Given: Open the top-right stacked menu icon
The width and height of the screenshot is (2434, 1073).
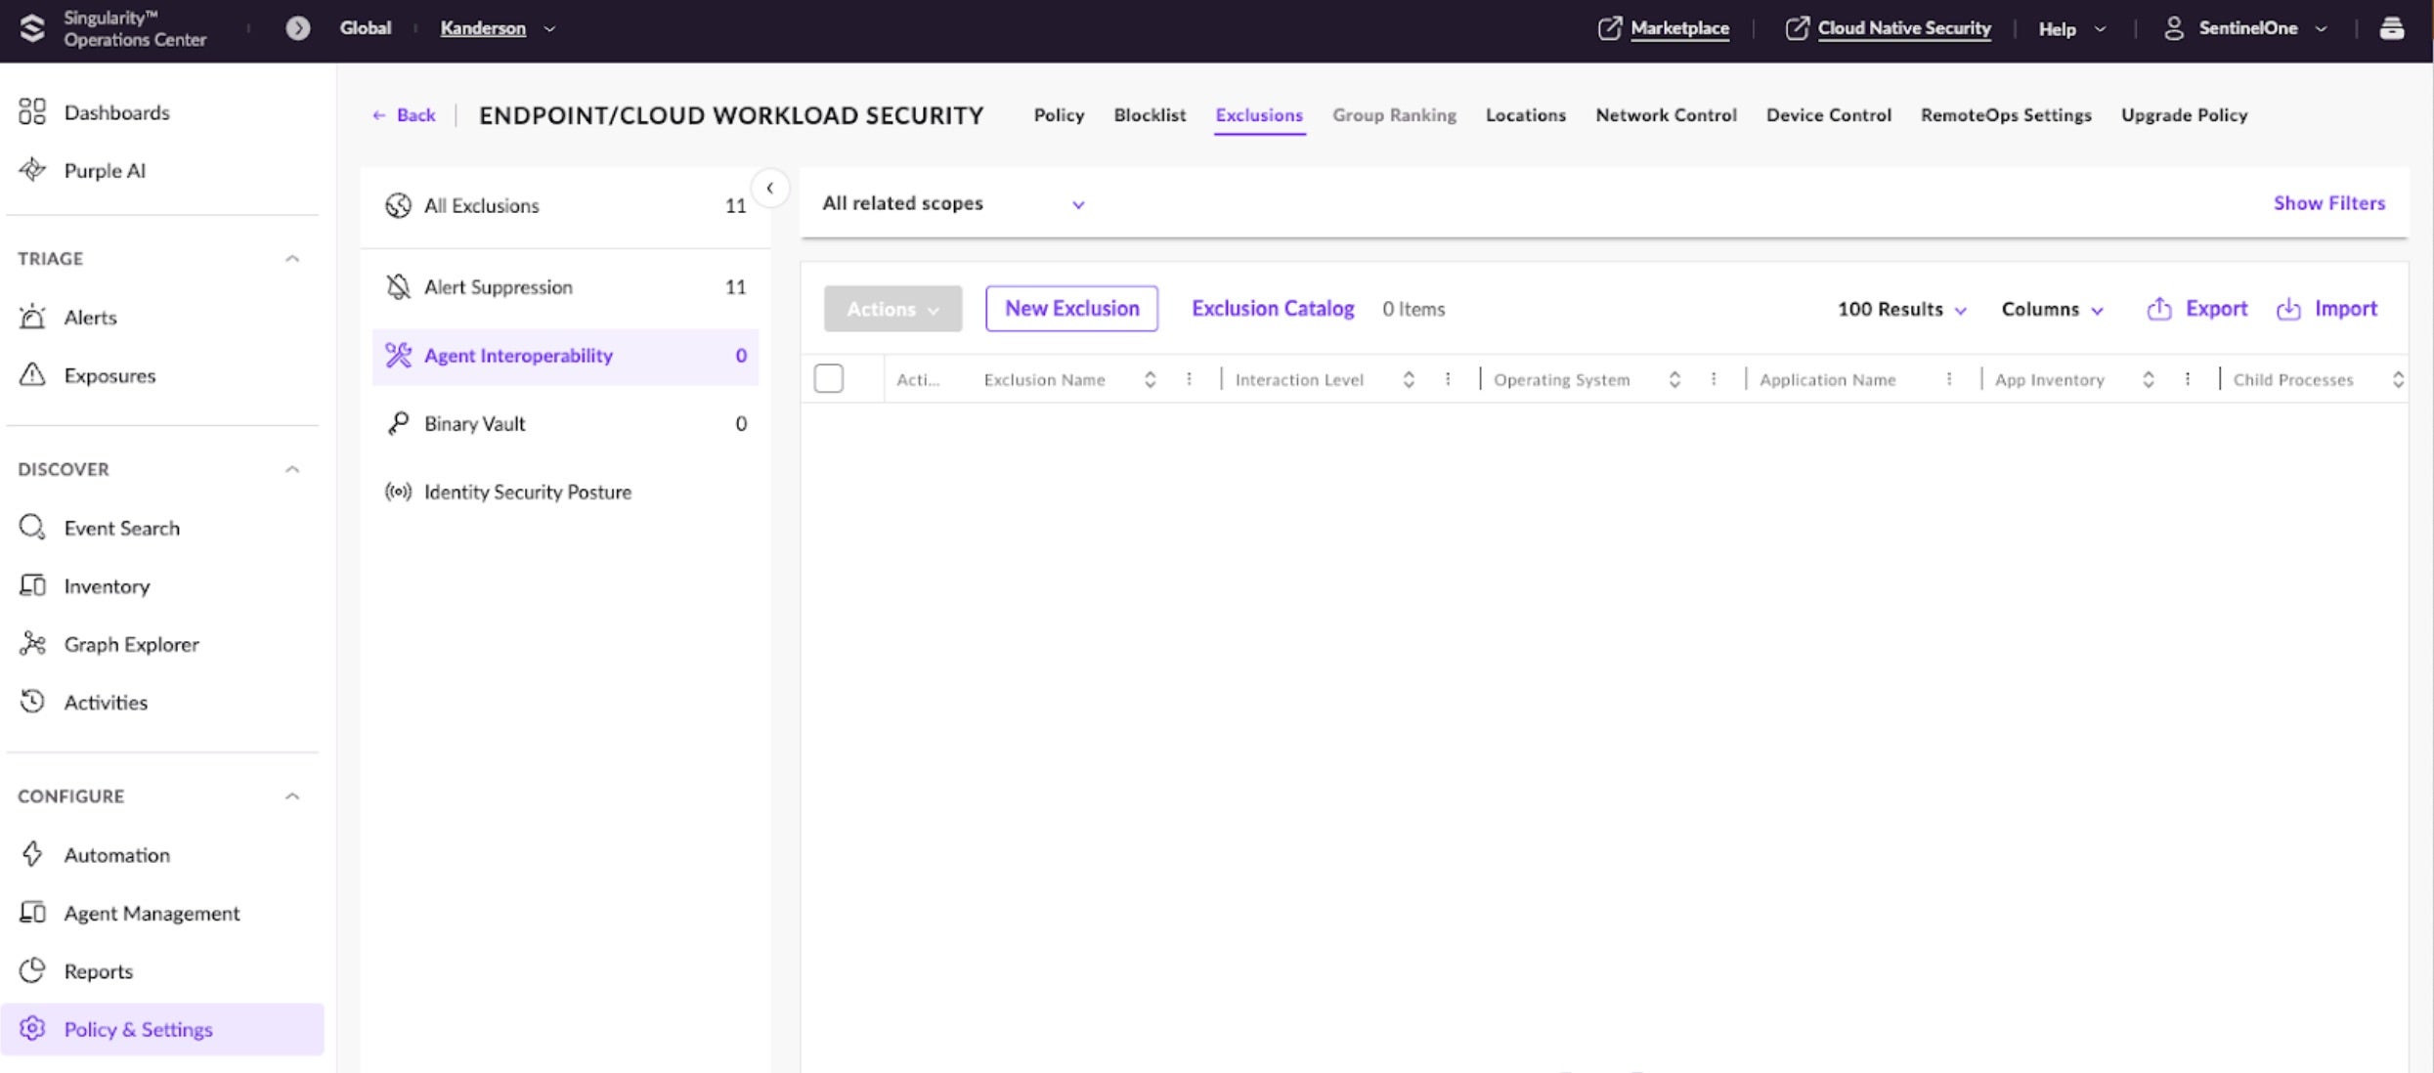Looking at the screenshot, I should click(x=2391, y=28).
